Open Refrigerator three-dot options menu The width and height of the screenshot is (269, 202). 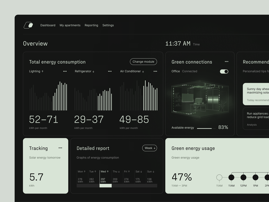click(x=109, y=71)
